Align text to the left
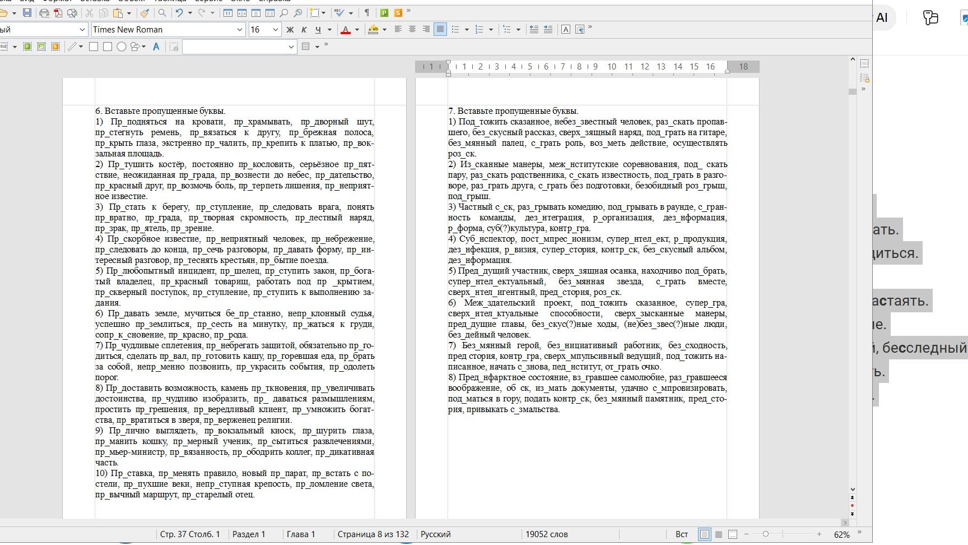Viewport: 968px width, 545px height. point(398,30)
